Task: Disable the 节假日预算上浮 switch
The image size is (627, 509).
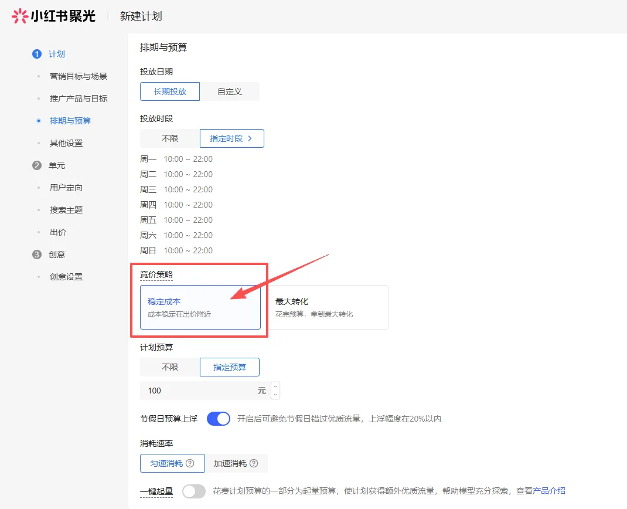Action: point(218,419)
